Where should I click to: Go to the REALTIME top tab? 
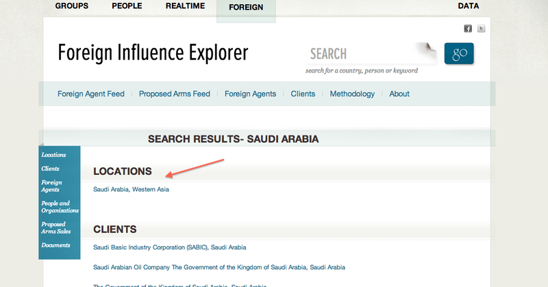point(185,6)
